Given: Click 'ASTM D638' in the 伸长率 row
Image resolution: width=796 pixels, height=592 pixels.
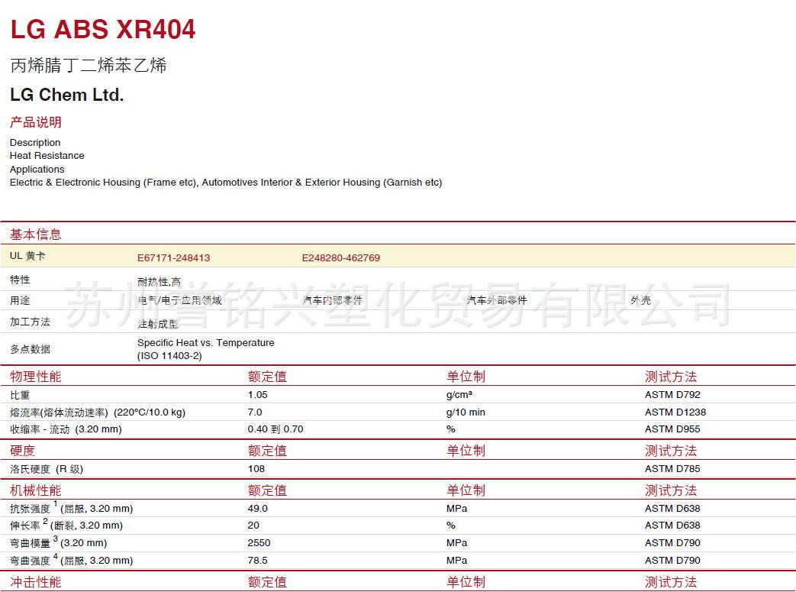Looking at the screenshot, I should click(x=672, y=526).
